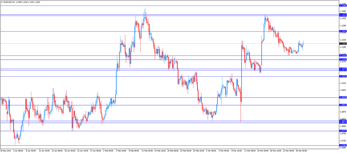The image size is (347, 153).
Task: Click the 1.0870 price scale value
Action: 344,112
